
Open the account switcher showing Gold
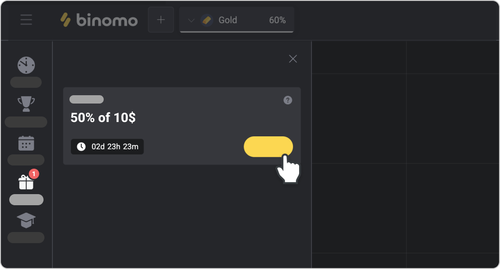[x=227, y=20]
